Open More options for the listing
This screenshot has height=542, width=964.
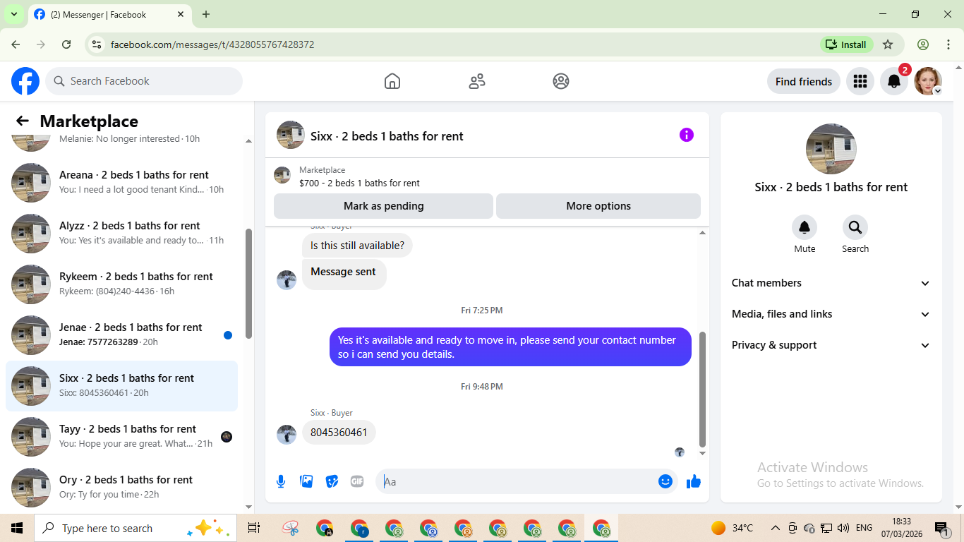click(598, 206)
